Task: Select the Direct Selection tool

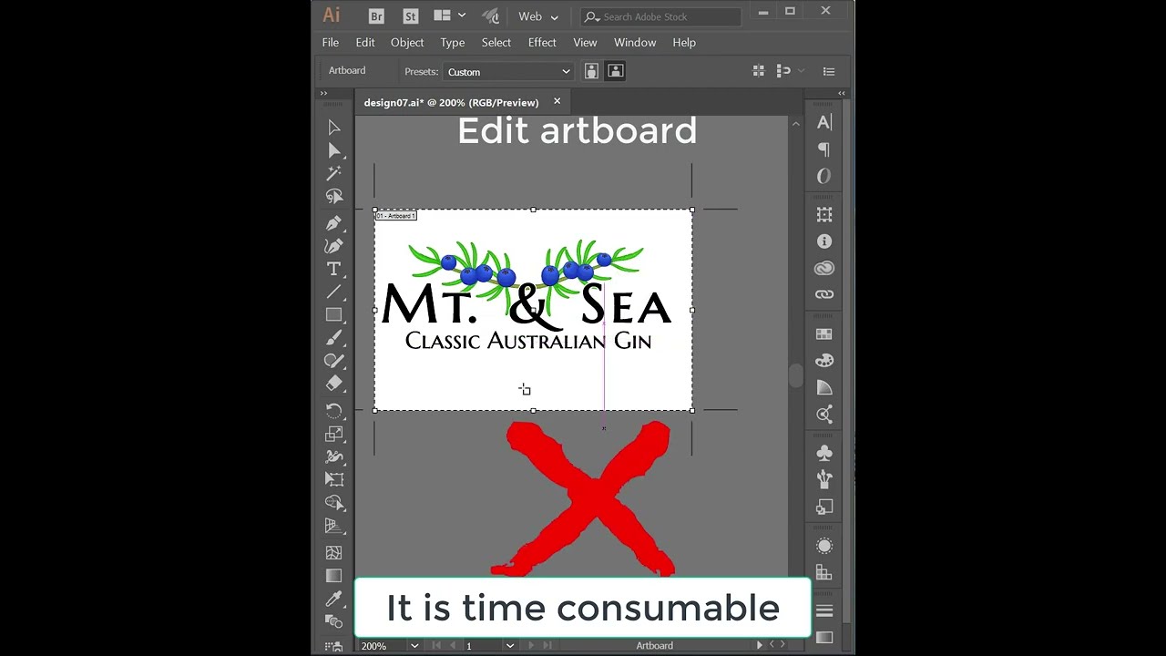Action: pos(333,150)
